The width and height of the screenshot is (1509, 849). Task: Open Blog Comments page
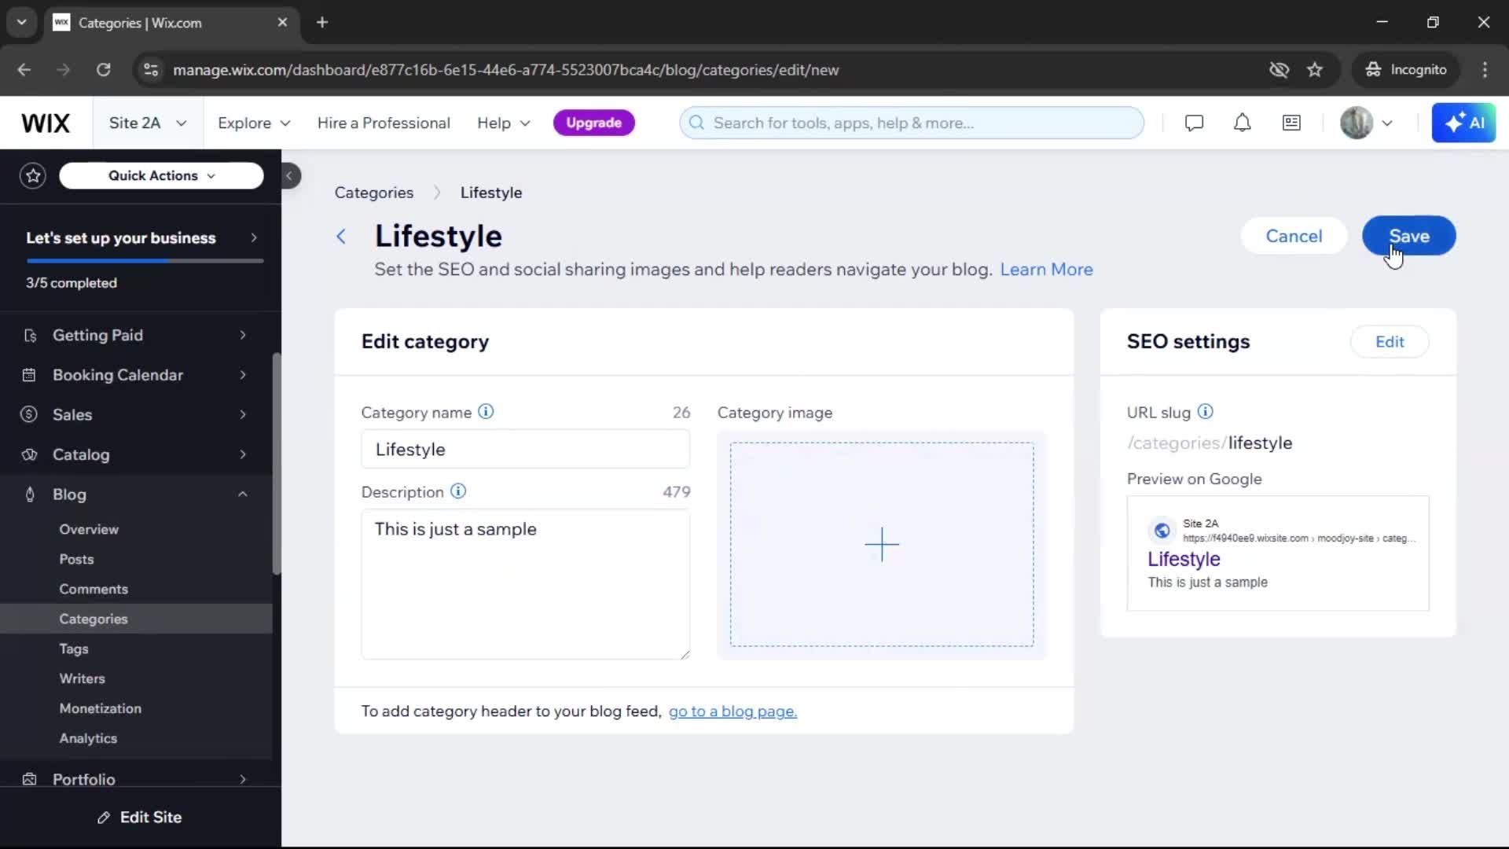pos(94,589)
